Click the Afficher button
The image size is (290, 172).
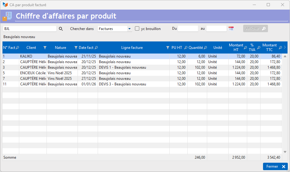coord(255,28)
